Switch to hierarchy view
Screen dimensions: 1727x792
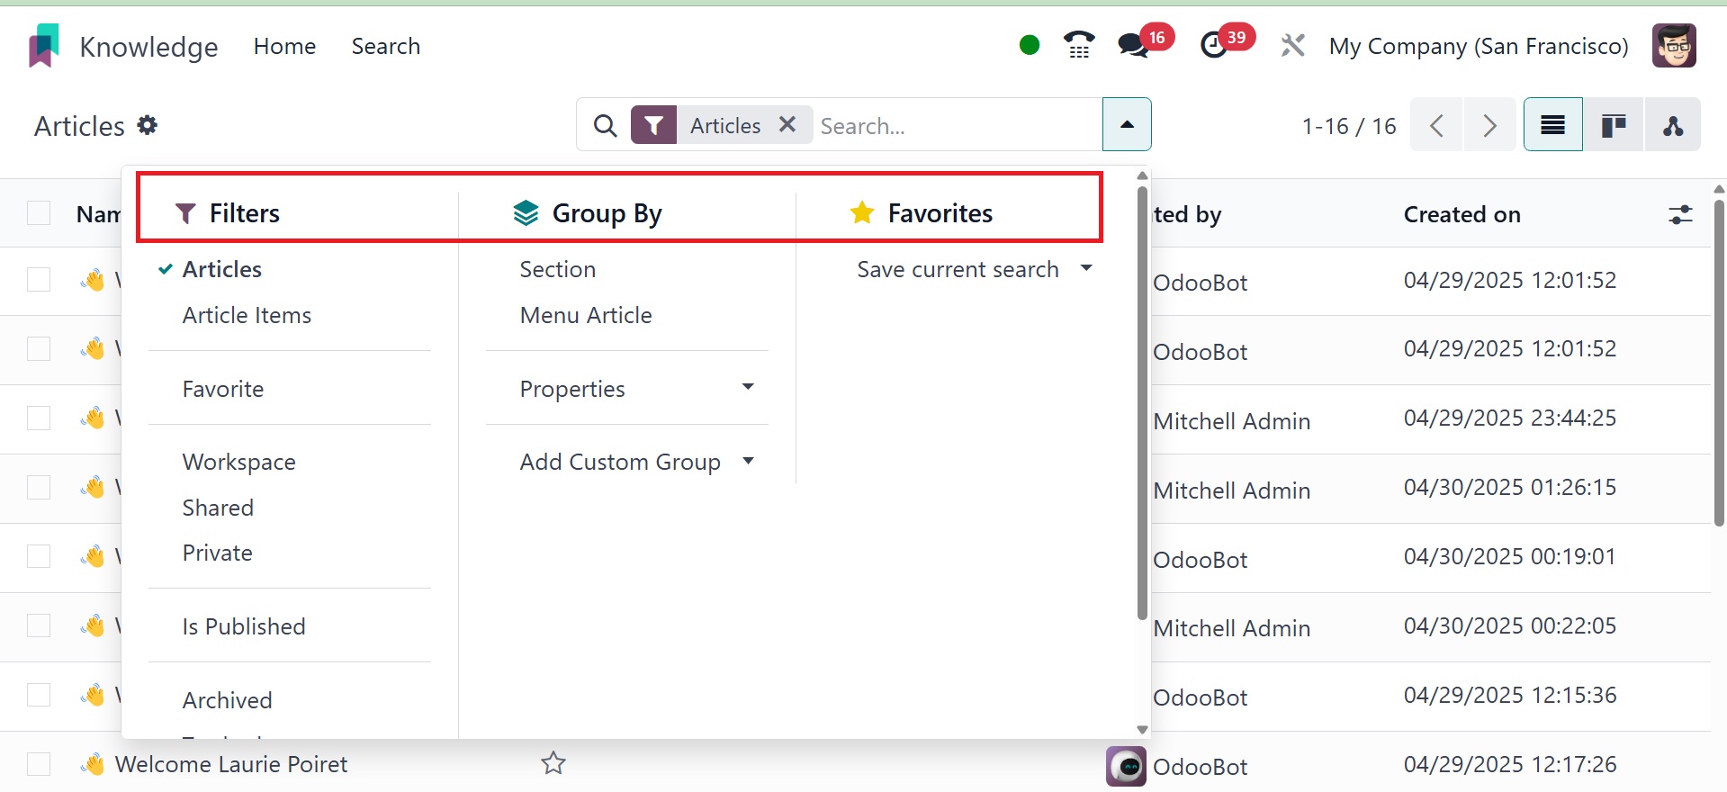click(1672, 125)
